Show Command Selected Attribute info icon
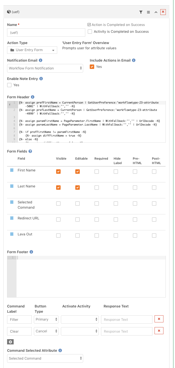The image size is (175, 368). [x=60, y=350]
